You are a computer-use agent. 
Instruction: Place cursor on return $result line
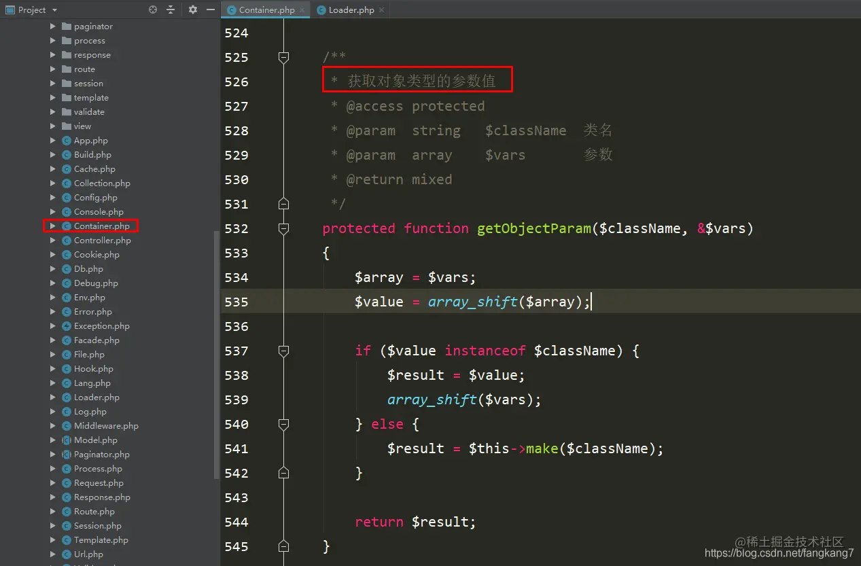coord(415,522)
